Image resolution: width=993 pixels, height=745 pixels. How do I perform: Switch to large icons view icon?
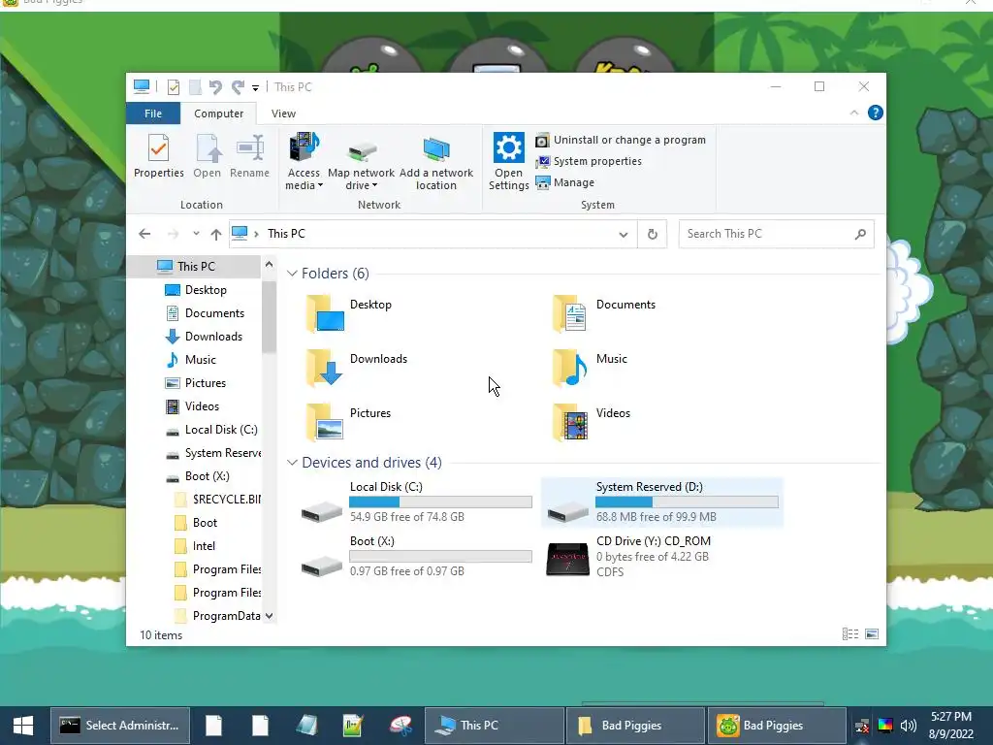pos(872,634)
